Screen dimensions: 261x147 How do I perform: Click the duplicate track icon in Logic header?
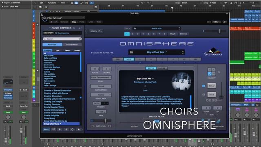(x=40, y=7)
